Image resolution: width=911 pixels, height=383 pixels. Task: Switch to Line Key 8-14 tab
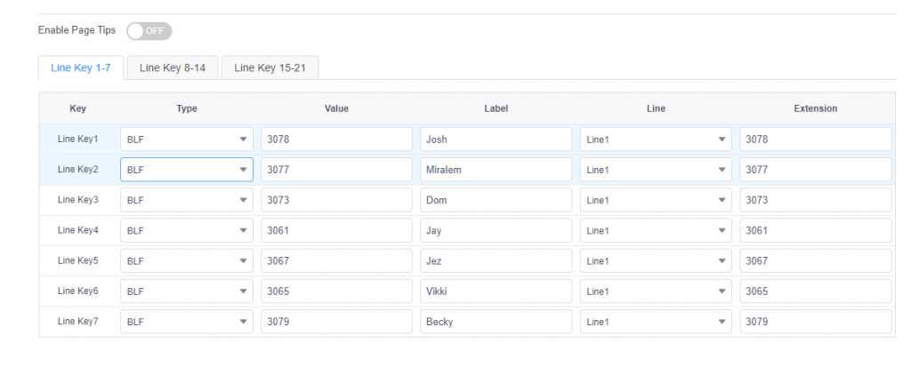[173, 68]
